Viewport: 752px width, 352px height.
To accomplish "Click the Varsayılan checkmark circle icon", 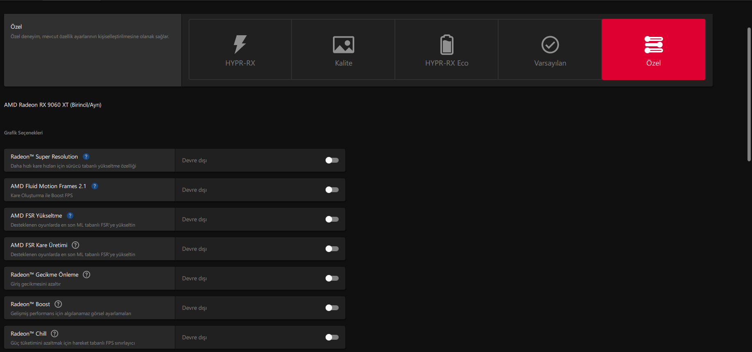I will [550, 45].
